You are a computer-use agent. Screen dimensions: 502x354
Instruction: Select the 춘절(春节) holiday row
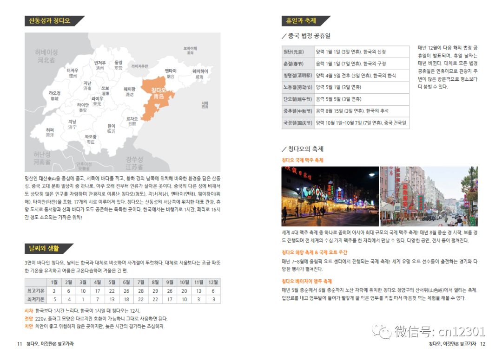pos(345,64)
